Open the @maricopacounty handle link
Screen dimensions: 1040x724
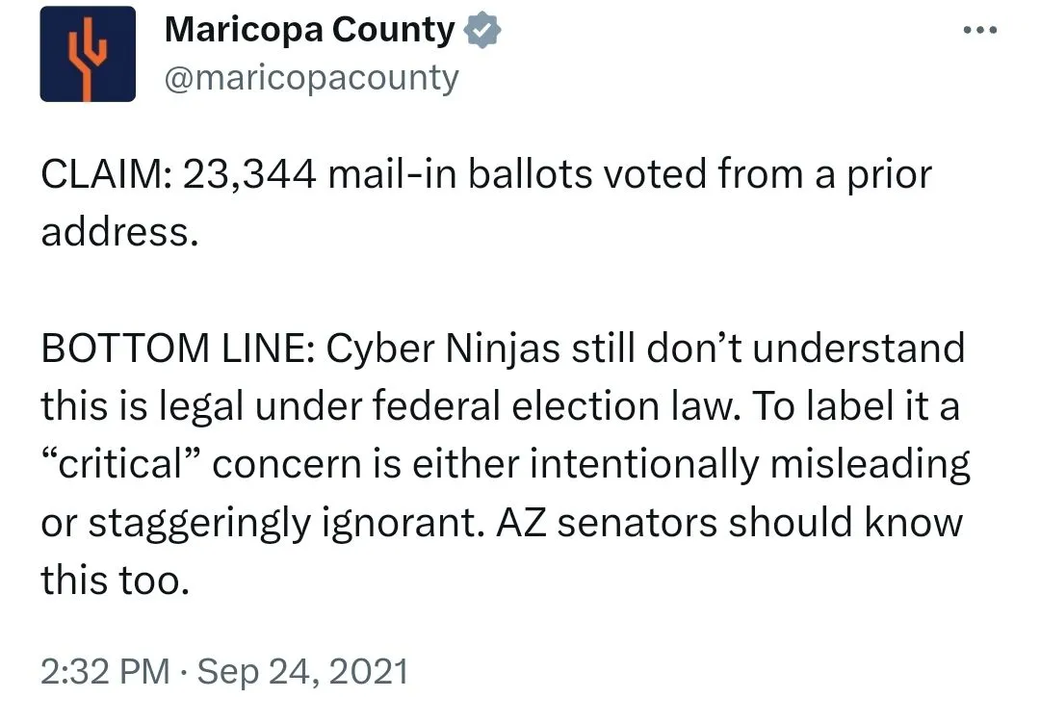(x=312, y=77)
